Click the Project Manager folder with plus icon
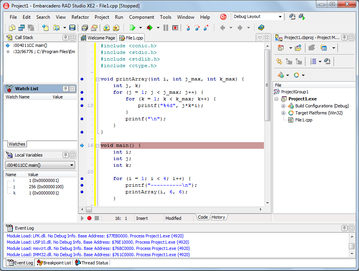The image size is (359, 271). (x=298, y=48)
